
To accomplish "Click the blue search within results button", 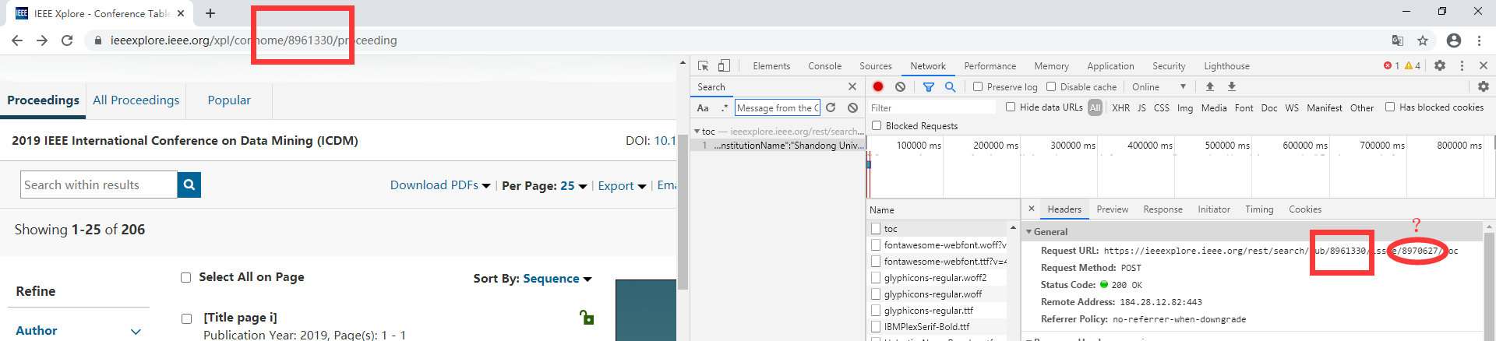I will [189, 185].
